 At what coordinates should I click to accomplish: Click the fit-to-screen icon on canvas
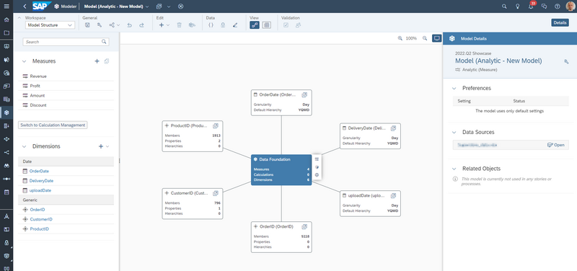pyautogui.click(x=437, y=38)
